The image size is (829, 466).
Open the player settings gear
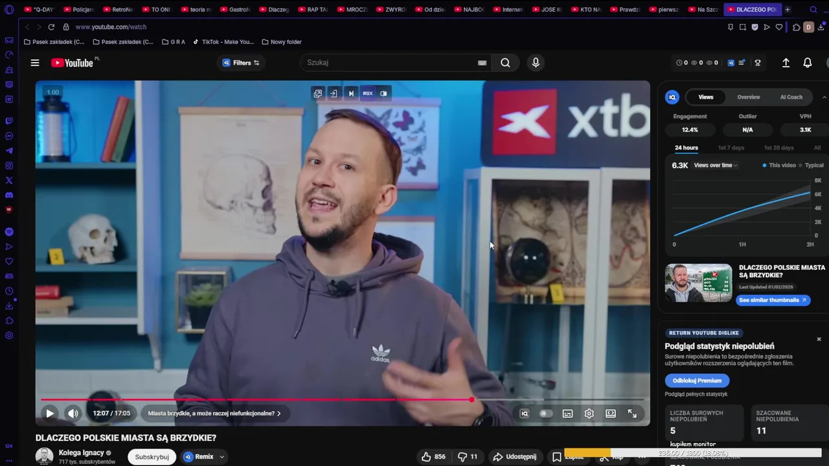coord(589,414)
